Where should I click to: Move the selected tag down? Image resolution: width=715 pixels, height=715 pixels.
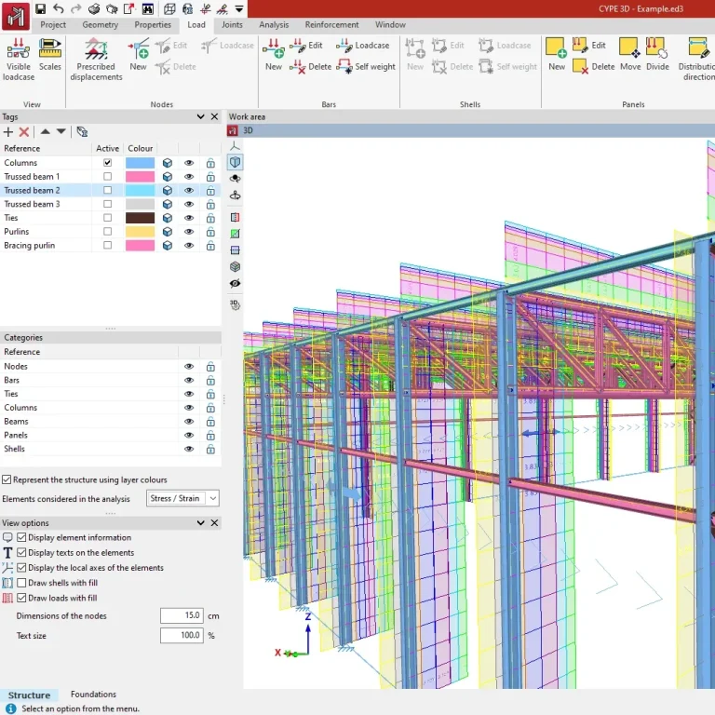click(x=61, y=132)
